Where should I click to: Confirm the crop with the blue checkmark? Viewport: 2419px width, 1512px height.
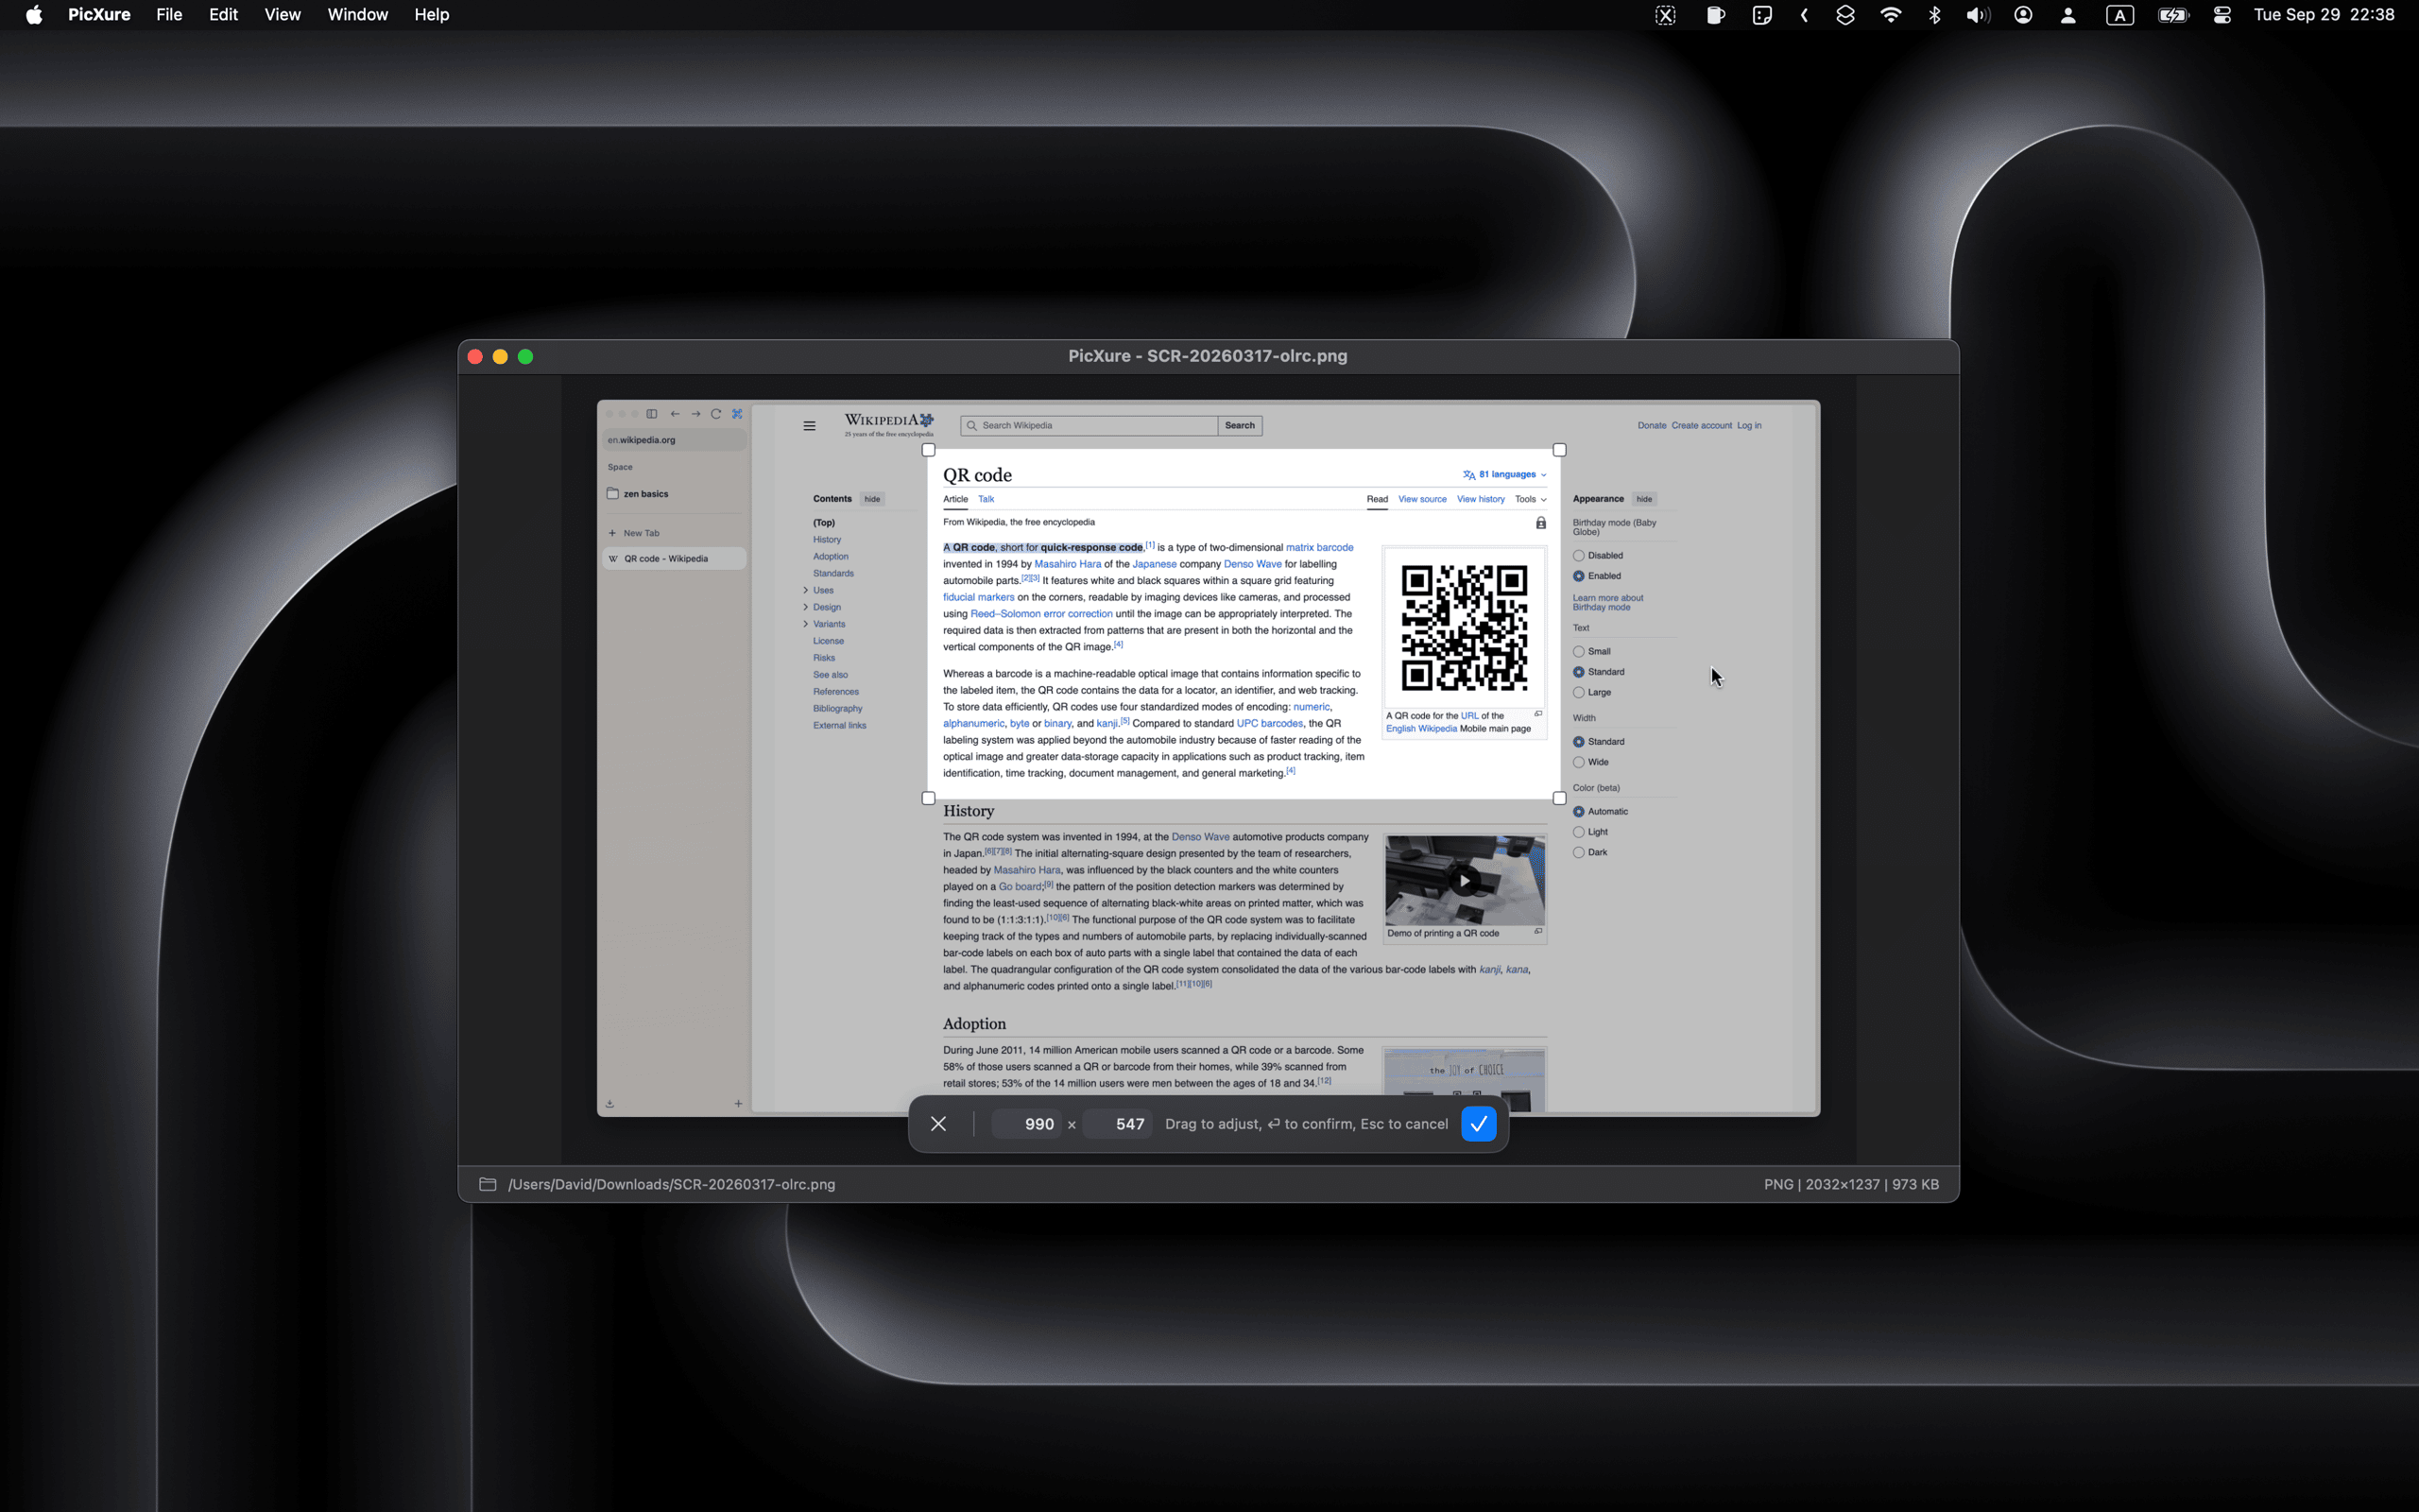coord(1479,1124)
